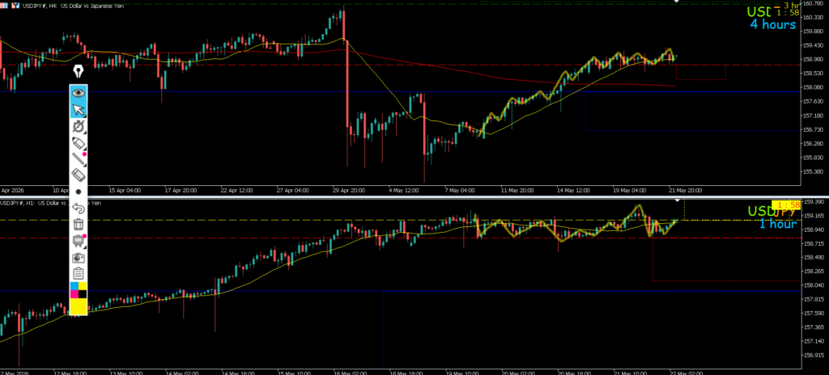Viewport: 829px width, 375px height.
Task: Open the CMYK color palette squares
Action: [79, 290]
